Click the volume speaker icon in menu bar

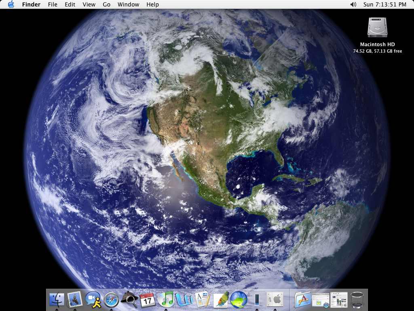click(353, 4)
